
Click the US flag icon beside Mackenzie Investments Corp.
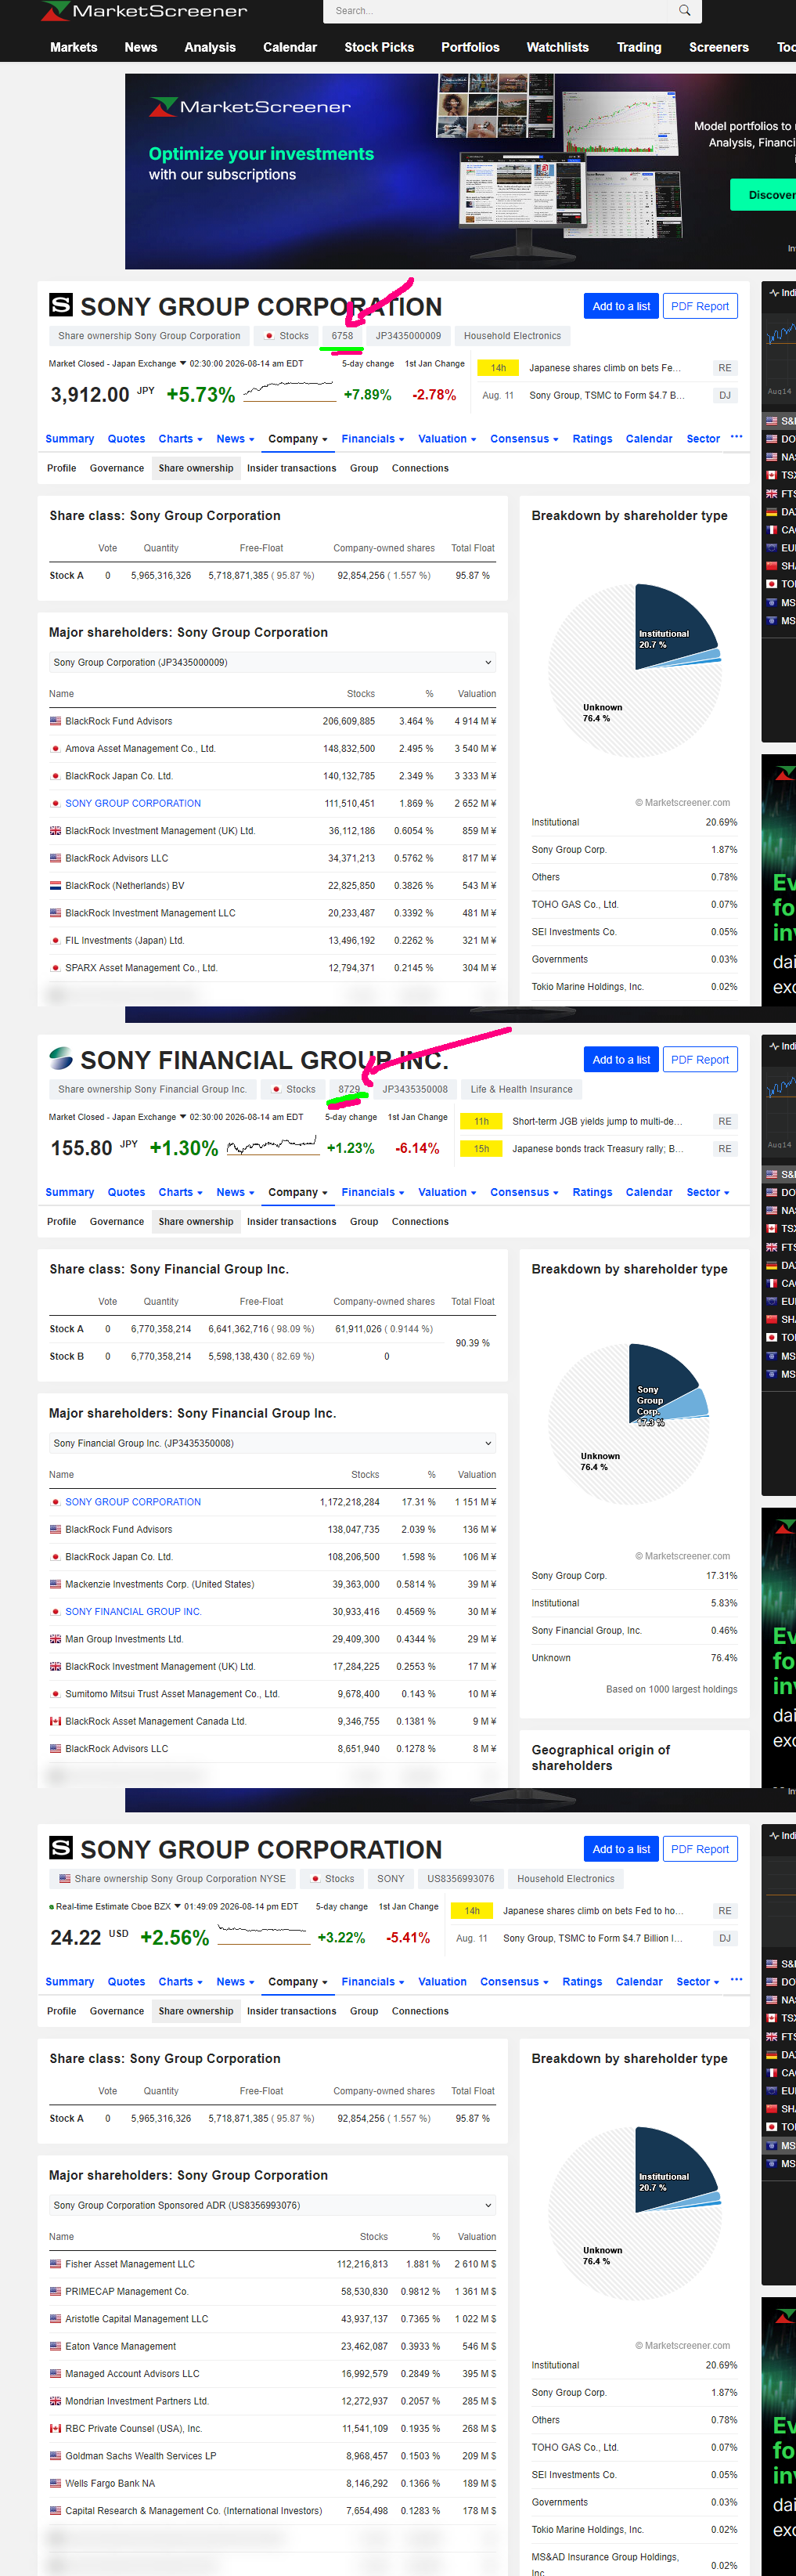56,1584
